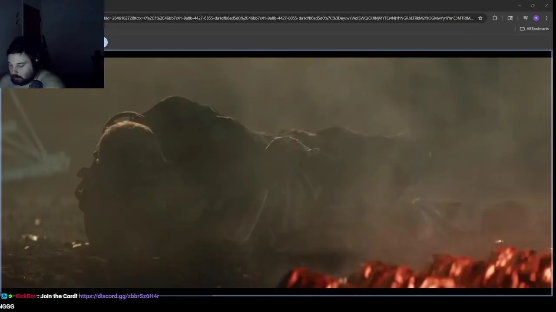This screenshot has width=556, height=312.
Task: Restore down the Chrome window
Action: [x=533, y=6]
